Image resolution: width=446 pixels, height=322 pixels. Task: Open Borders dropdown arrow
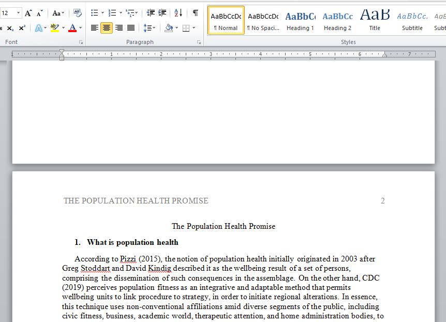click(194, 28)
